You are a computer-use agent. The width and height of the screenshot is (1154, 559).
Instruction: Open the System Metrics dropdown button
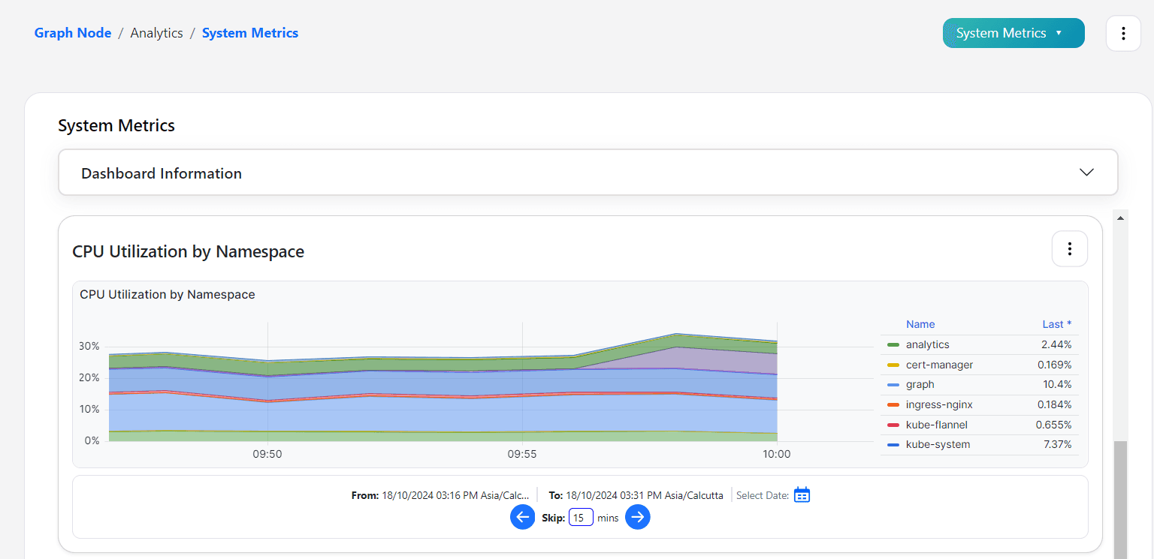(x=1014, y=33)
